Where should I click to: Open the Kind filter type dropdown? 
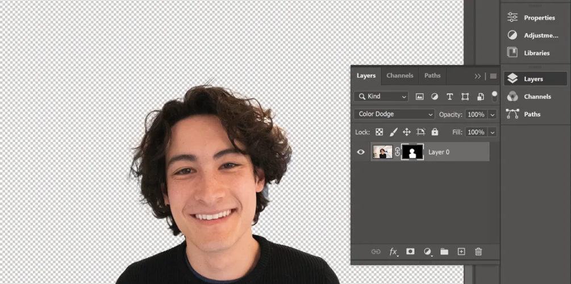pyautogui.click(x=381, y=97)
